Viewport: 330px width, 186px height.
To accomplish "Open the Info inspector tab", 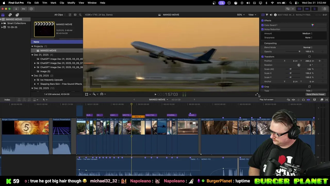I will 275,15.
